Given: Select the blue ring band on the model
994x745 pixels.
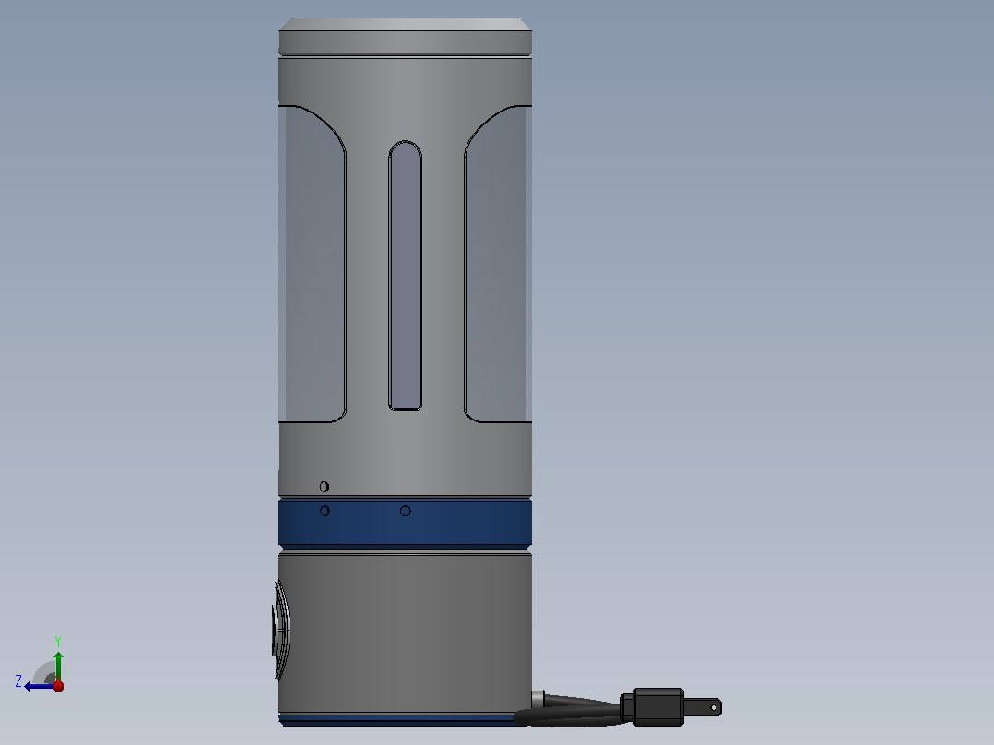Looking at the screenshot, I should [405, 523].
